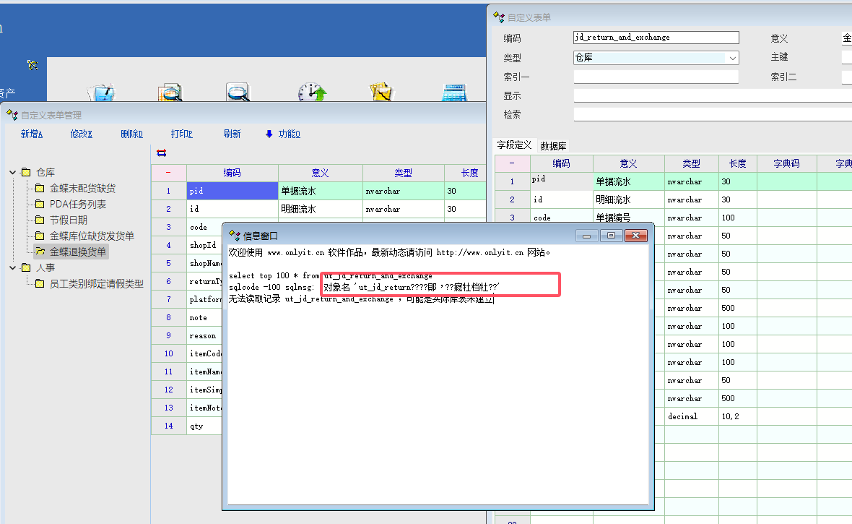Click the empty 索引一 input field
Screen dimensions: 852x524
tap(656, 77)
